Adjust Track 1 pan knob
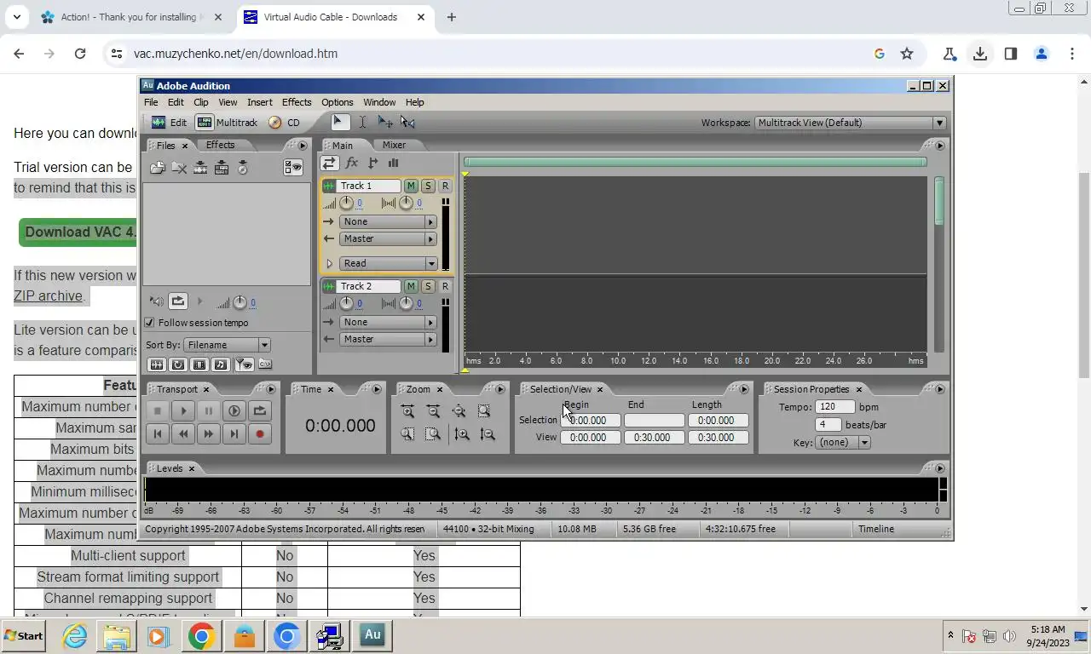 [406, 203]
